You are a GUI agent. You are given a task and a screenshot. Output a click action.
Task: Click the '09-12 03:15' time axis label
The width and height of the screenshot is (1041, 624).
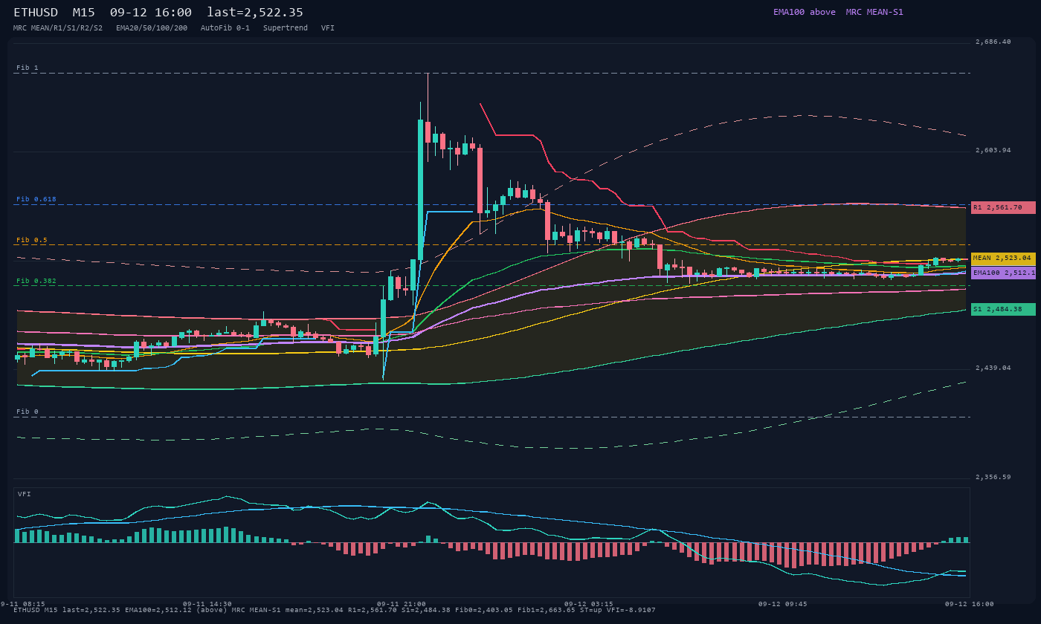589,604
